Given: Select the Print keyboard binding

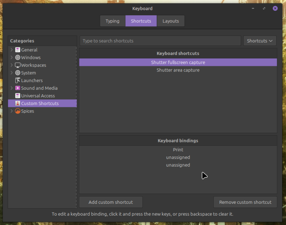Looking at the screenshot, I should pos(178,150).
